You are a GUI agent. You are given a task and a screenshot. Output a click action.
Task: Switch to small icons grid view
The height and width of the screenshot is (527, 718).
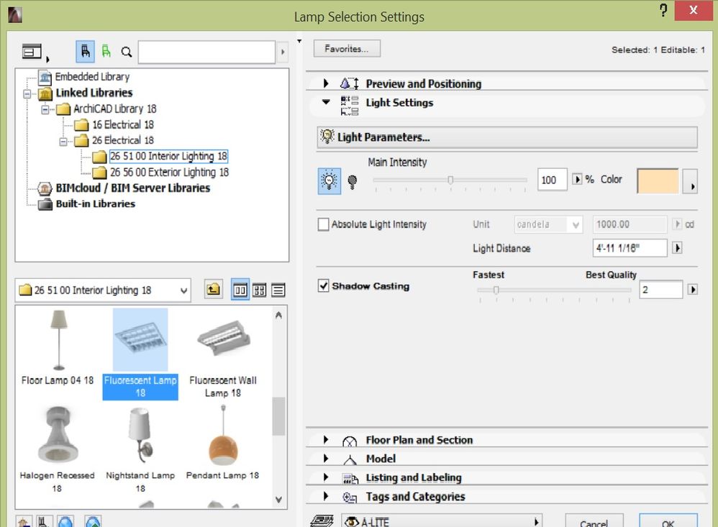tap(259, 290)
